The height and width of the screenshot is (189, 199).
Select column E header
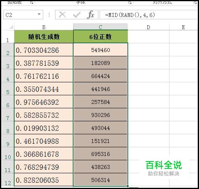click(183, 27)
